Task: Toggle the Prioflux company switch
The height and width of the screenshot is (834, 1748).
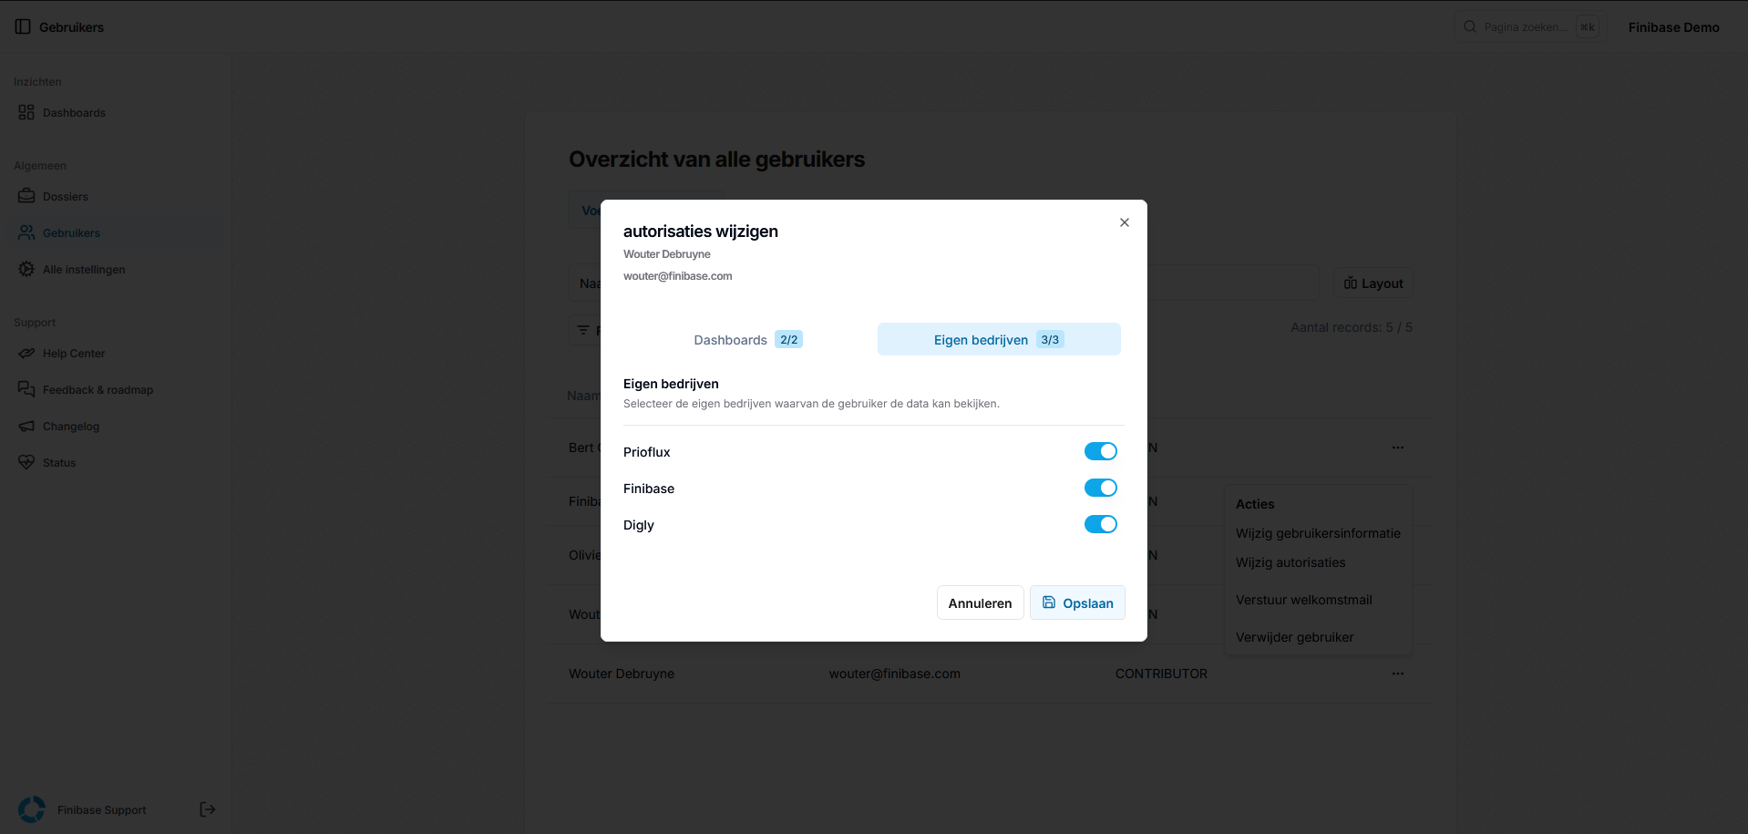Action: pyautogui.click(x=1101, y=451)
